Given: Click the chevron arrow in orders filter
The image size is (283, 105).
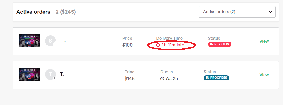Looking at the screenshot, I should click(x=270, y=12).
